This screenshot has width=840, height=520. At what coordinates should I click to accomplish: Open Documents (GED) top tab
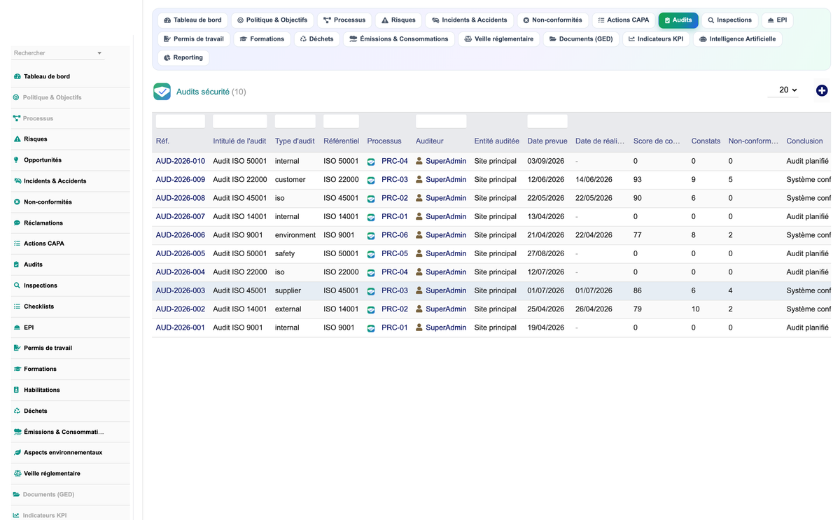pyautogui.click(x=580, y=39)
